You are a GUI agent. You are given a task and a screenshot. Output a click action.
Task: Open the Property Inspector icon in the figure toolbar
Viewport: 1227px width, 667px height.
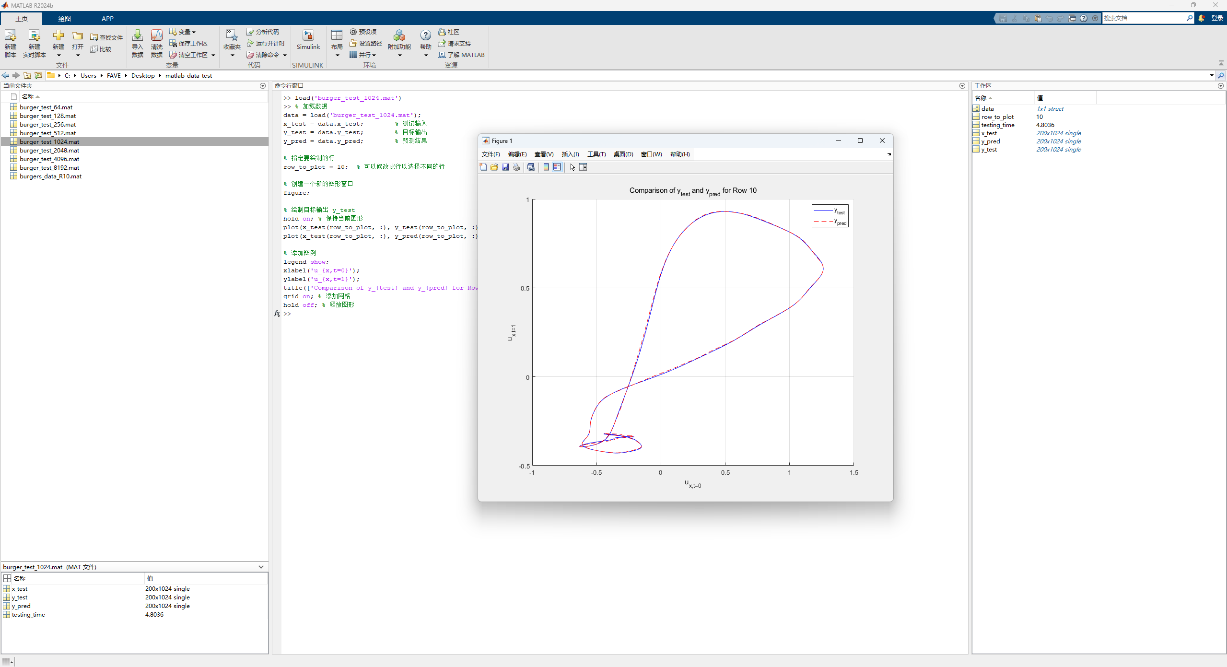click(x=583, y=167)
